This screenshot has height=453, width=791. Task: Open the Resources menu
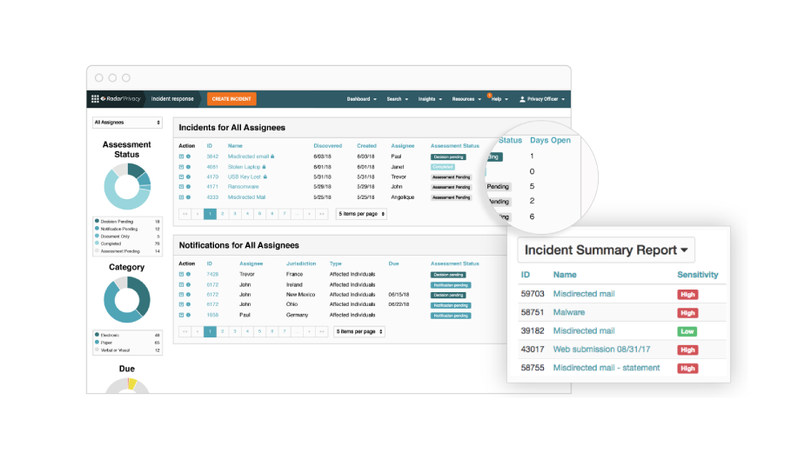coord(466,99)
